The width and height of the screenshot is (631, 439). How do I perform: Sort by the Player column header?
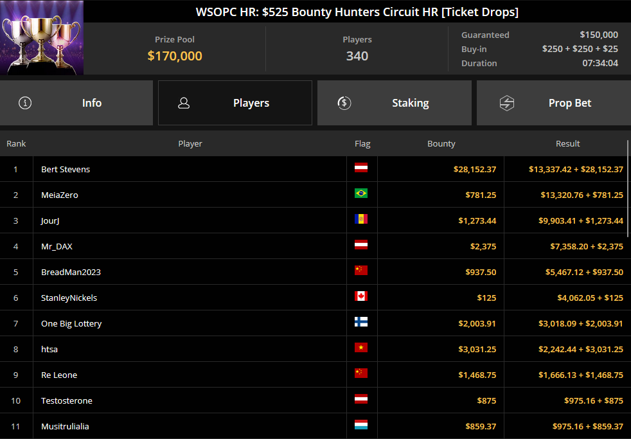(190, 143)
